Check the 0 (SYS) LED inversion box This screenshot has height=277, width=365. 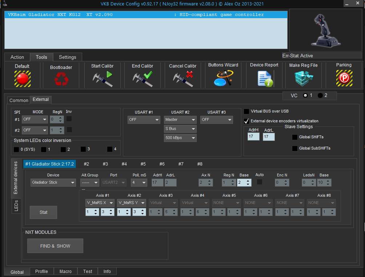(16, 150)
